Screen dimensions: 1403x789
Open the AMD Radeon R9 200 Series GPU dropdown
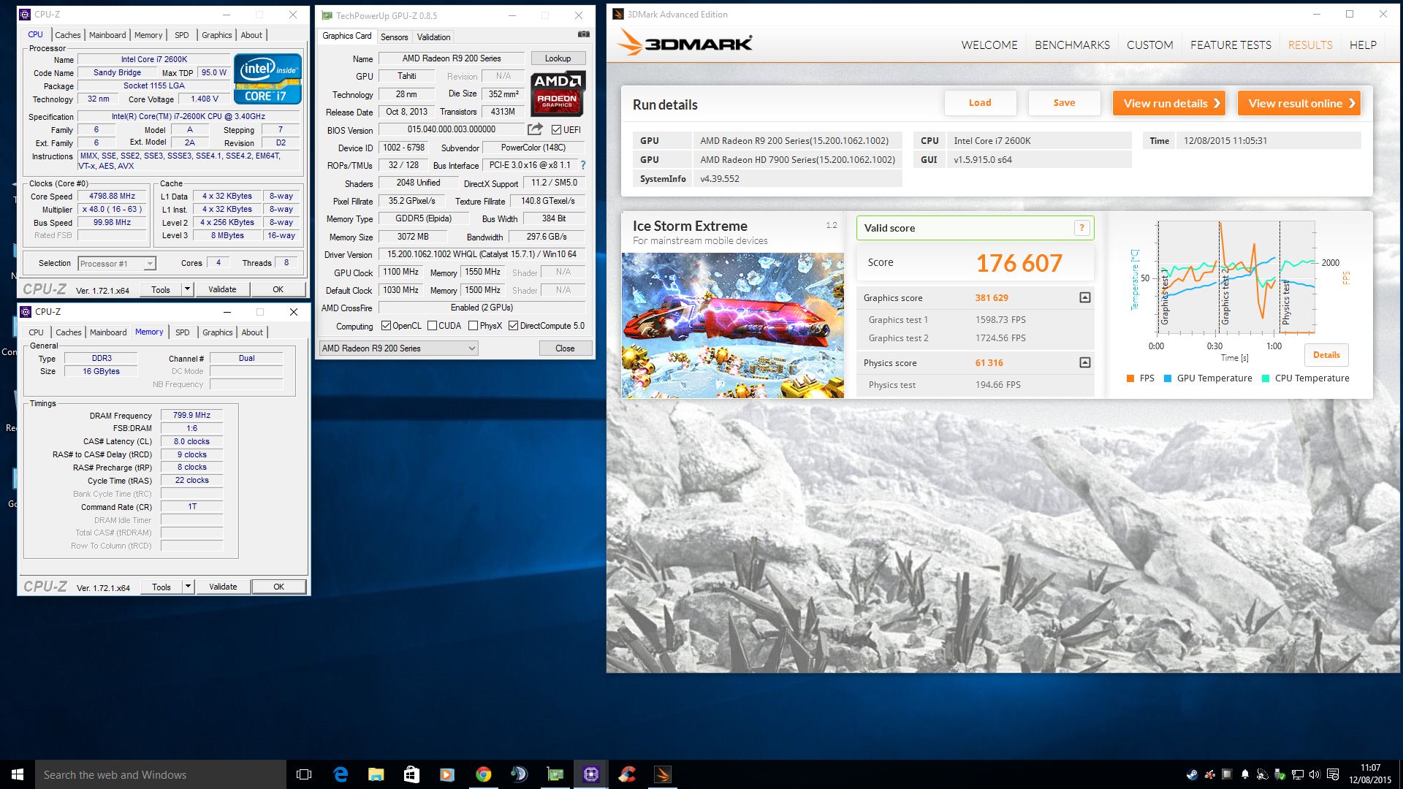pos(399,348)
